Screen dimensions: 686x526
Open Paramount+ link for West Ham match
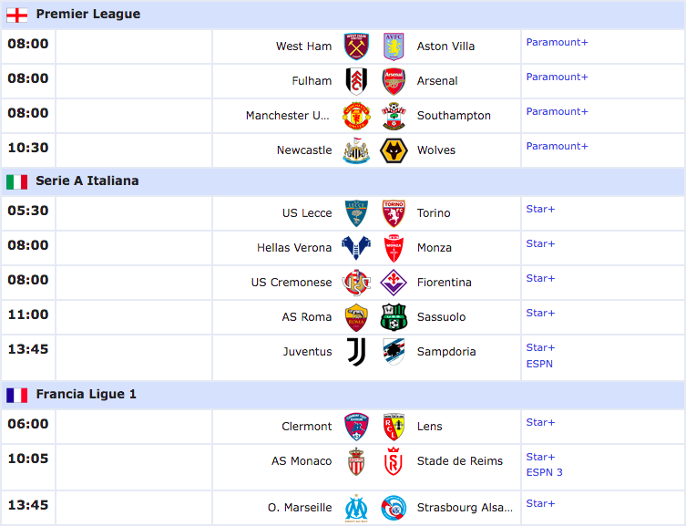[x=557, y=43]
